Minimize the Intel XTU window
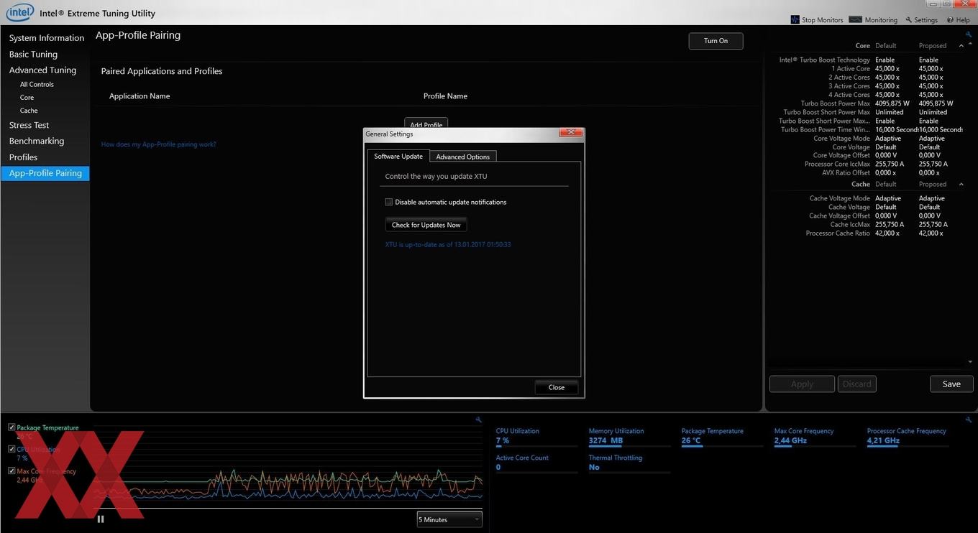978x533 pixels. pyautogui.click(x=933, y=4)
